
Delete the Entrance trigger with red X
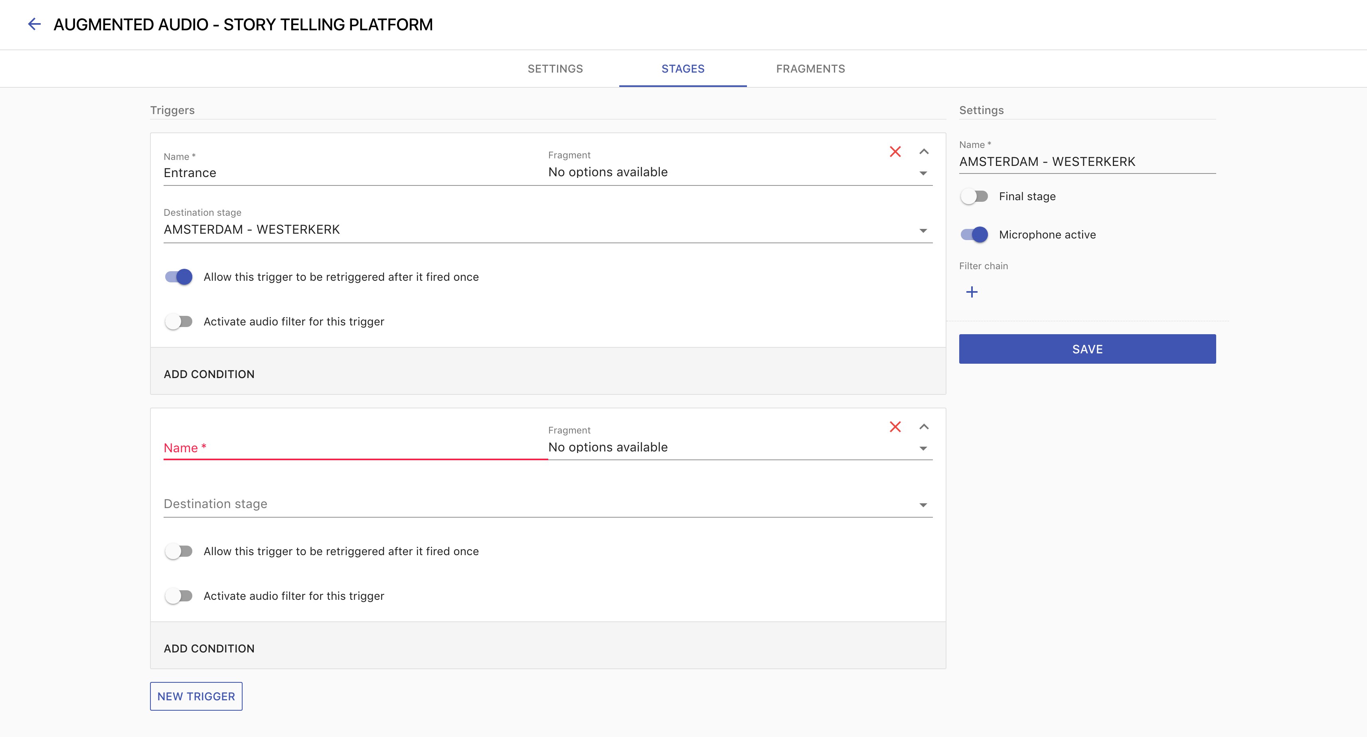pyautogui.click(x=895, y=152)
